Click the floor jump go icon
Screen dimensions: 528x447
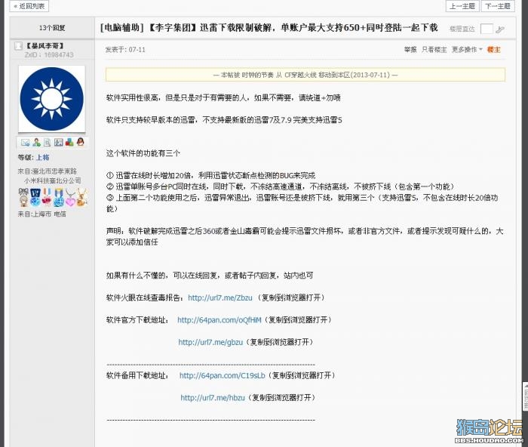pos(500,29)
